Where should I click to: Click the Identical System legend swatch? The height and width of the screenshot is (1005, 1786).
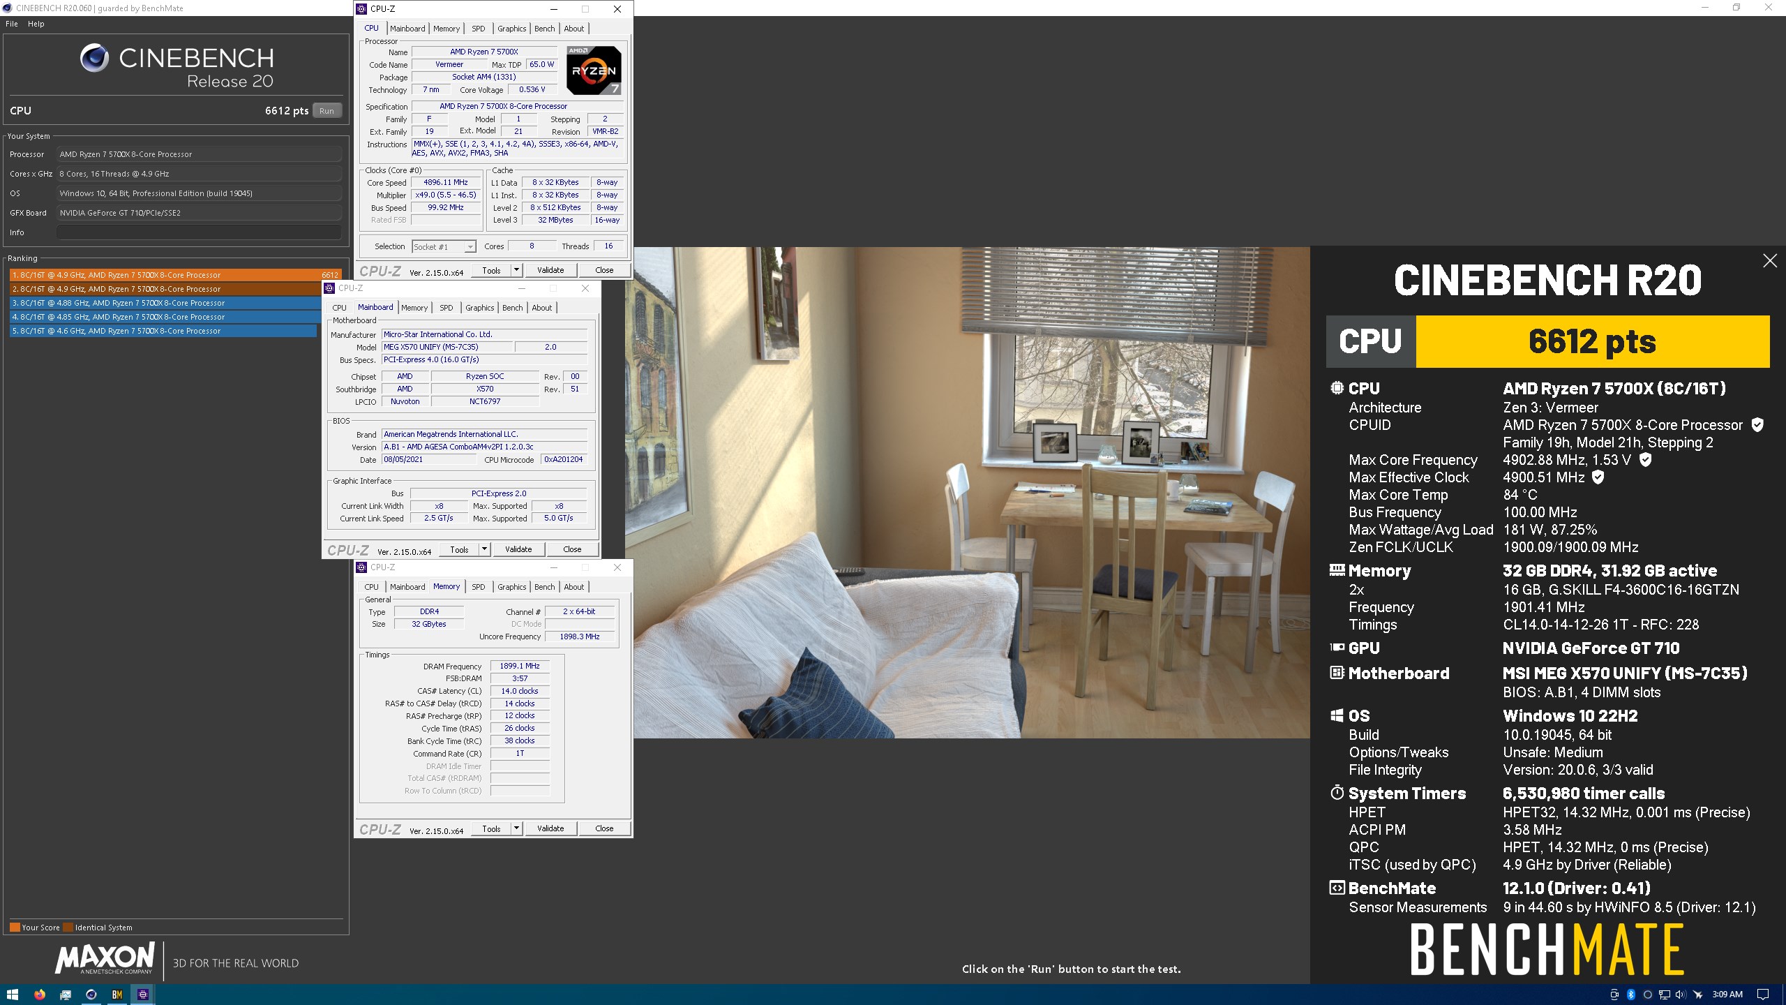[x=68, y=928]
